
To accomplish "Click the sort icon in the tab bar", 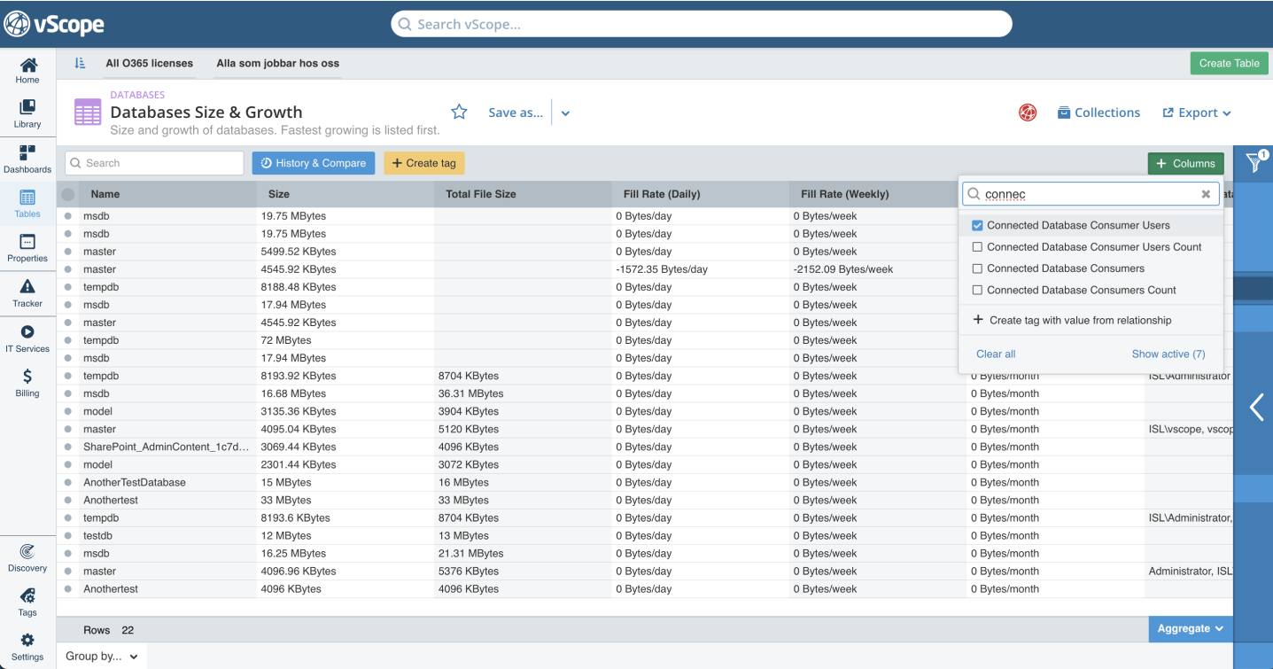I will (80, 63).
